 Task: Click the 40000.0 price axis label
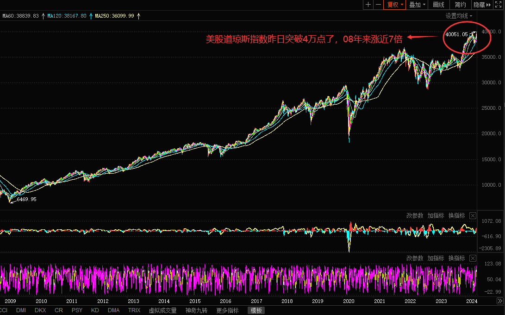[492, 31]
